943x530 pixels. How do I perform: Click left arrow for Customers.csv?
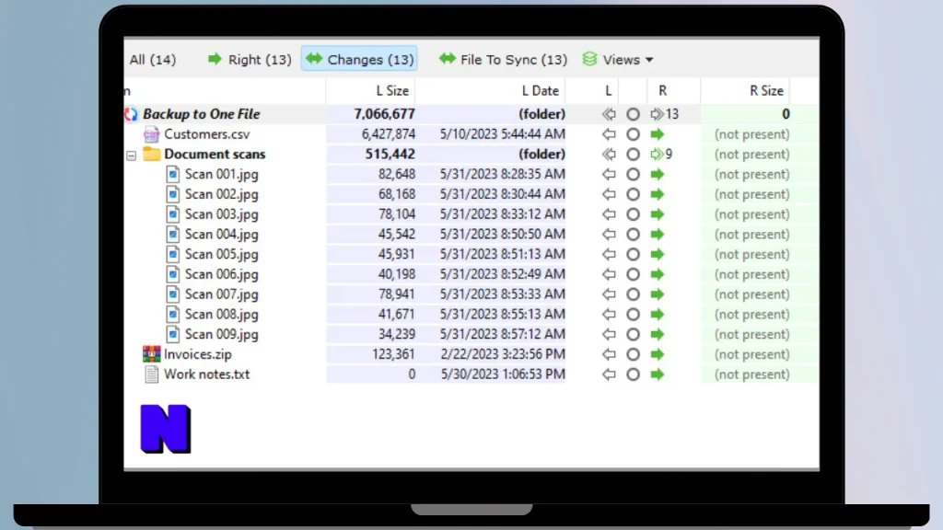(x=609, y=134)
